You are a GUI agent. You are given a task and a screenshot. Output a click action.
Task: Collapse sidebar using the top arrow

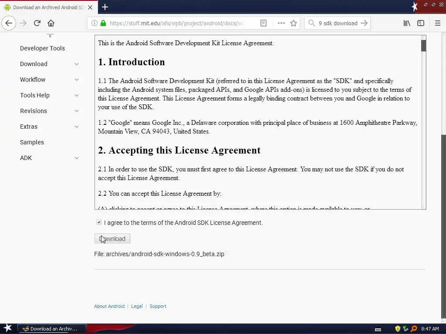tap(50, 36)
